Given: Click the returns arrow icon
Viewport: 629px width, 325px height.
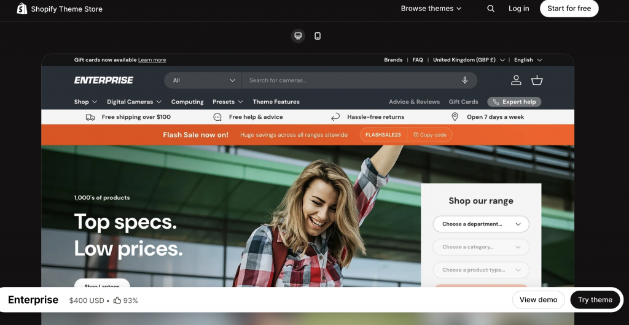Looking at the screenshot, I should point(335,117).
